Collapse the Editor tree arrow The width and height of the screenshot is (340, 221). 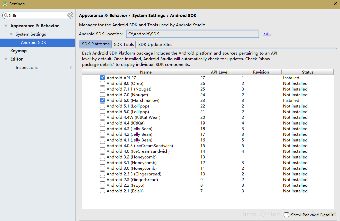pyautogui.click(x=6, y=59)
